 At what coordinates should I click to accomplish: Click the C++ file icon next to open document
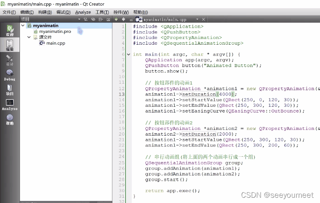138,19
